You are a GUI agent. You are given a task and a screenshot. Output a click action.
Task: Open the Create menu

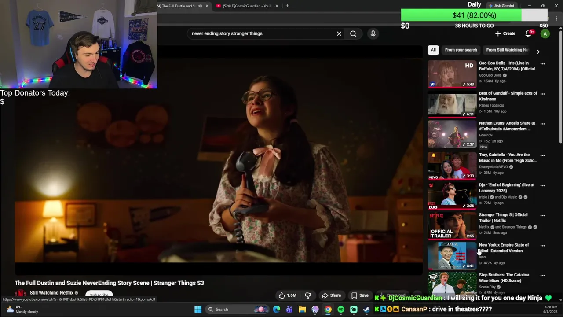pyautogui.click(x=505, y=33)
